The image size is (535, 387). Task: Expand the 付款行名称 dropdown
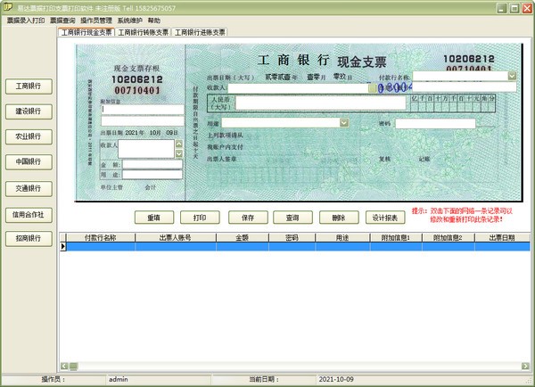pyautogui.click(x=512, y=76)
